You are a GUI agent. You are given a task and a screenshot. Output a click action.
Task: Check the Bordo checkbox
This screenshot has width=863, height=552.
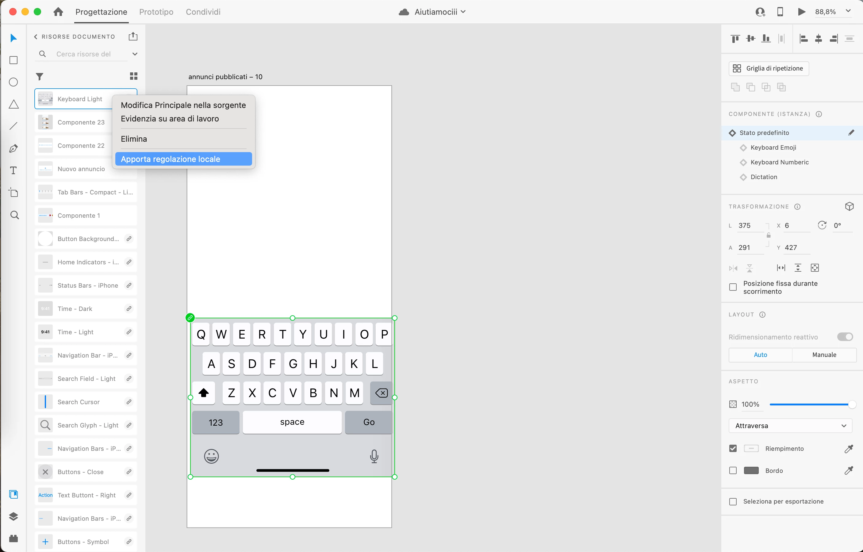pyautogui.click(x=733, y=470)
